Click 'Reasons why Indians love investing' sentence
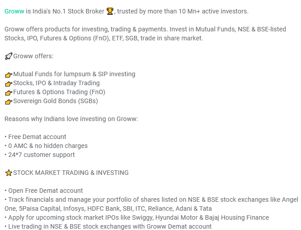301x230 pixels. coord(71,119)
